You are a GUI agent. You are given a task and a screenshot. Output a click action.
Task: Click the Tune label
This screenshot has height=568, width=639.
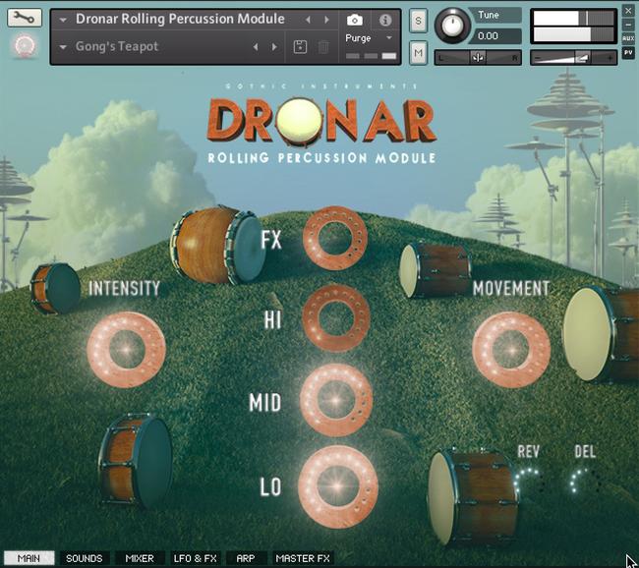coord(489,15)
